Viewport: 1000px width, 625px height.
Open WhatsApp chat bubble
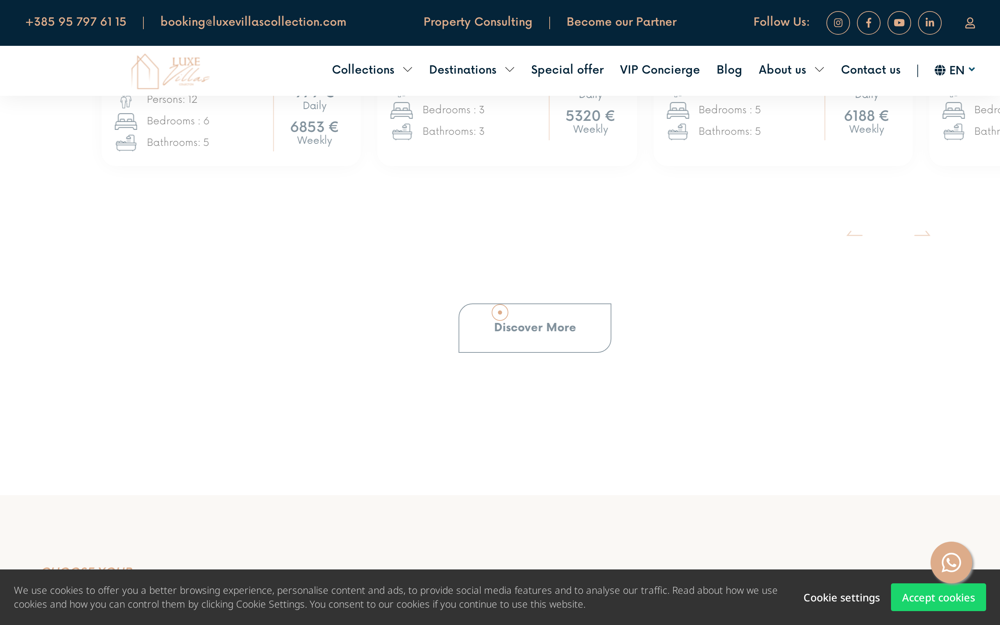coord(951,562)
